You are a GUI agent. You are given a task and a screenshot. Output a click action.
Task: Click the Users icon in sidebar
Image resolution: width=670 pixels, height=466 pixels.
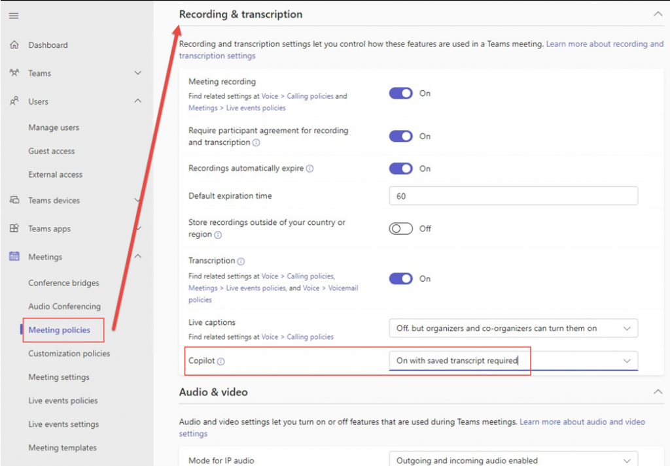point(14,101)
